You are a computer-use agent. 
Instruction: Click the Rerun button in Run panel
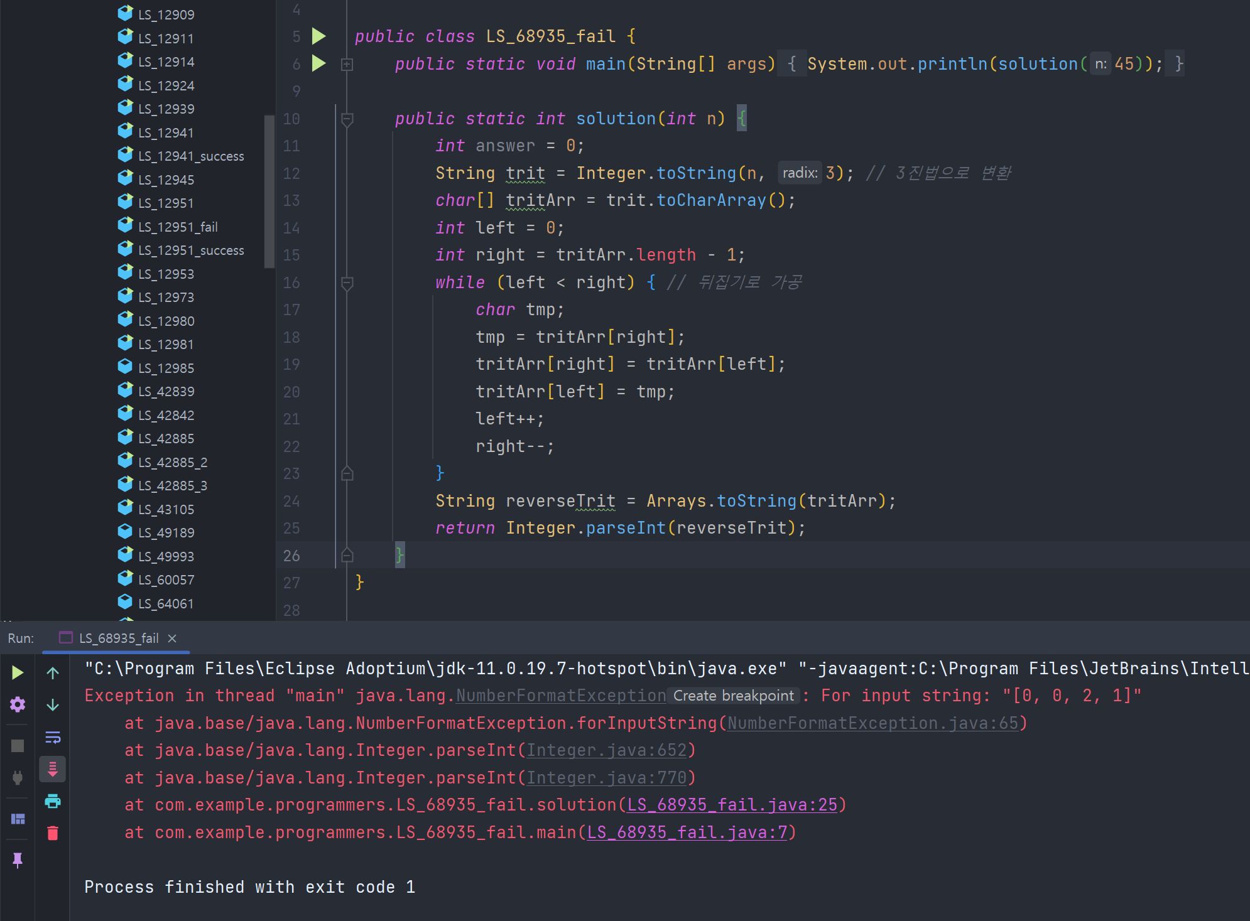(18, 673)
